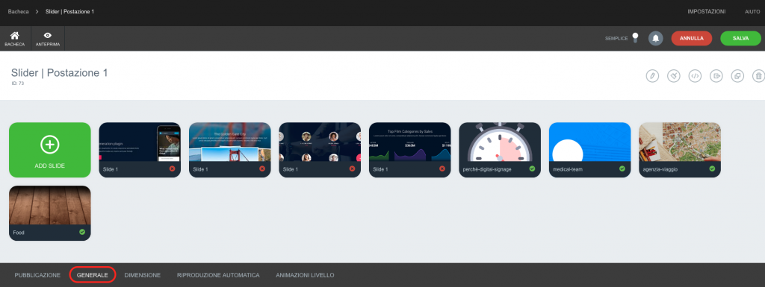Toggle green check on medical-team slide
This screenshot has width=765, height=287.
point(622,168)
